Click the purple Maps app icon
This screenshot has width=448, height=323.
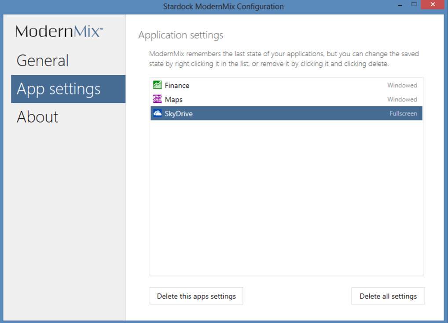(x=157, y=99)
